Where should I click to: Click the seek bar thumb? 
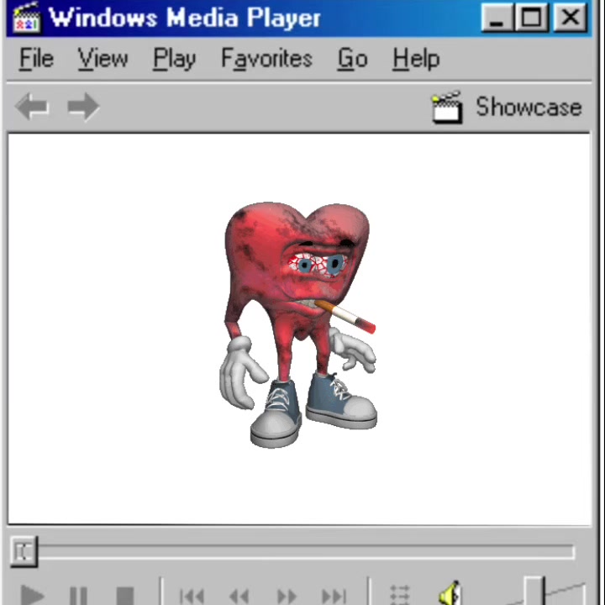pyautogui.click(x=24, y=551)
